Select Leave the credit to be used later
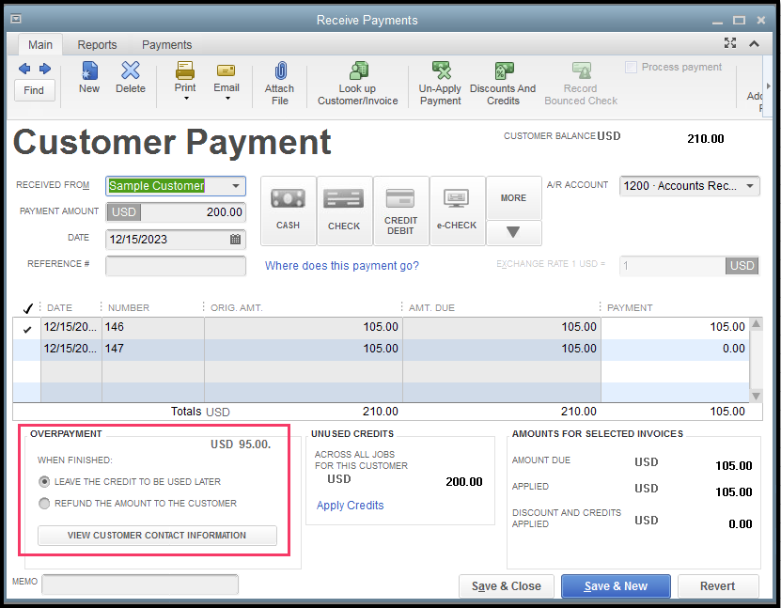Screen dimensions: 781x608 pos(44,481)
